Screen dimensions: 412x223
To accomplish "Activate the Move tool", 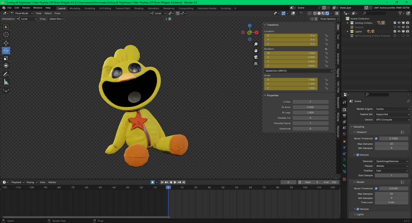I will (x=6, y=43).
